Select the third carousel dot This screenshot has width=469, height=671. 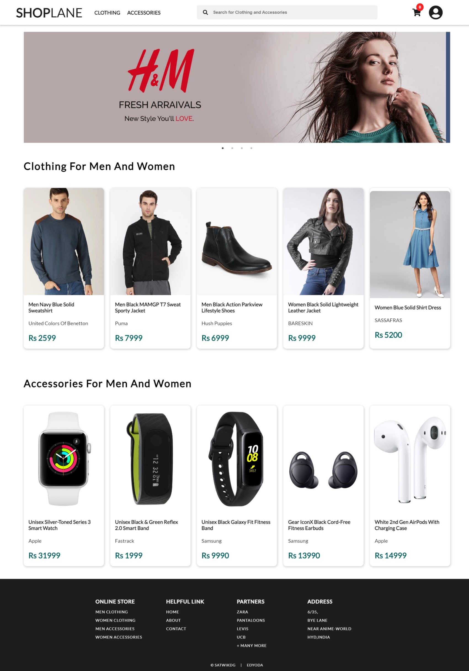[x=242, y=148]
